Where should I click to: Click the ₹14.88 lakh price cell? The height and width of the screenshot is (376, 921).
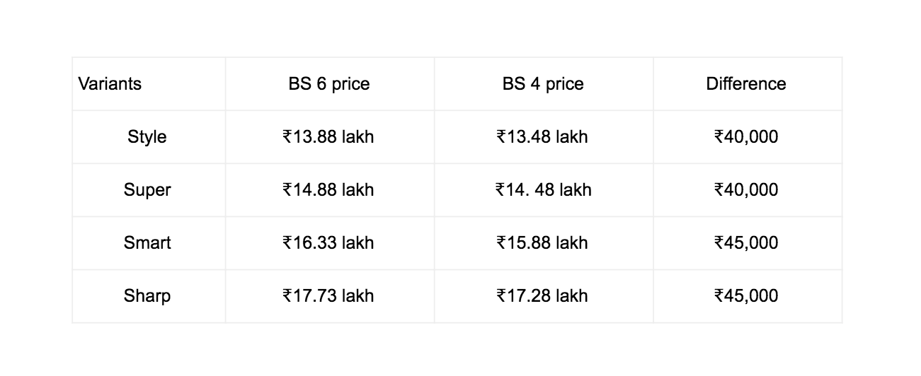328,190
